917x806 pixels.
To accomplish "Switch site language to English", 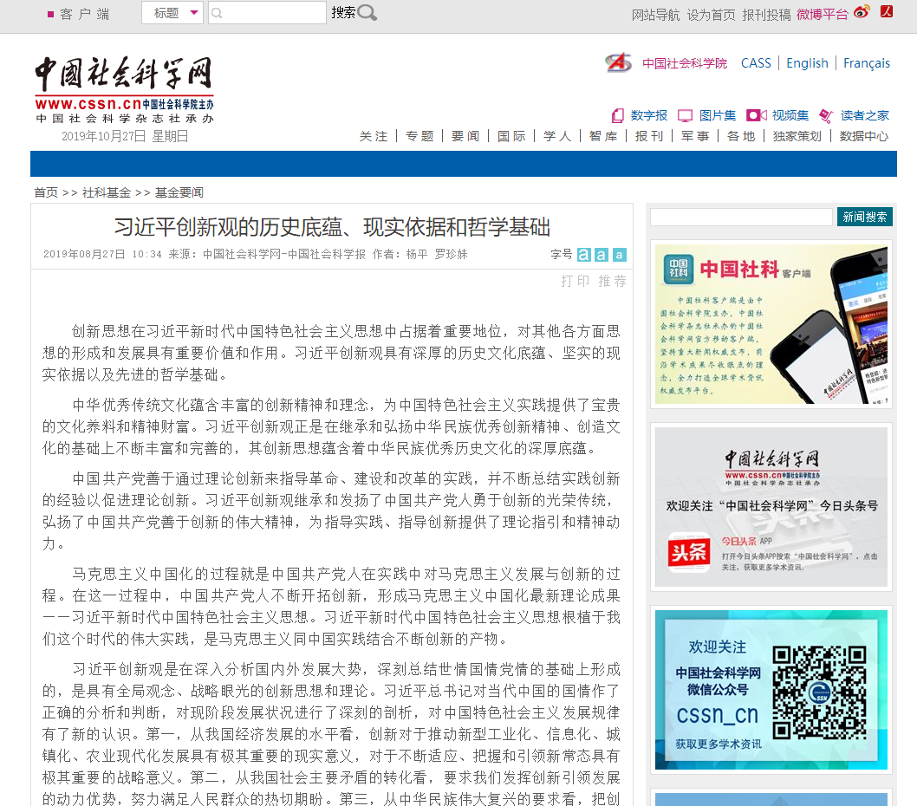I will (807, 63).
